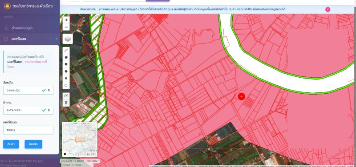
Task: Open the map layers control
Action: [68, 39]
